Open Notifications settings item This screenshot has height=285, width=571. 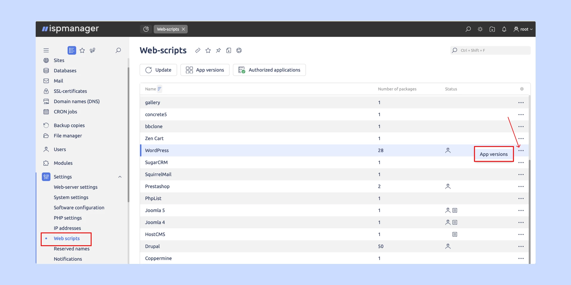click(68, 259)
